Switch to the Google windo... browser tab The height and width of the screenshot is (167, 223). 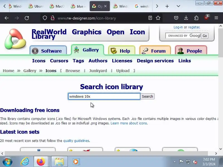[x=142, y=6]
